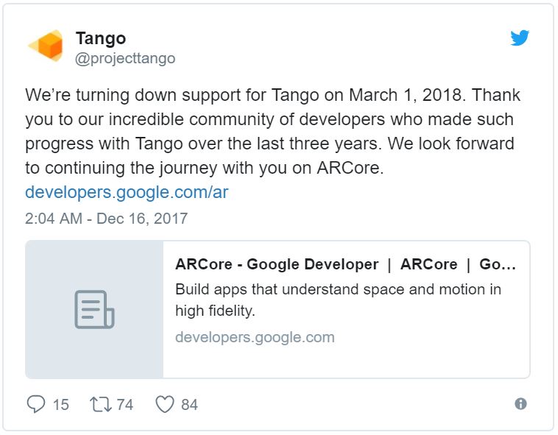Like the tweet with heart icon

click(165, 404)
